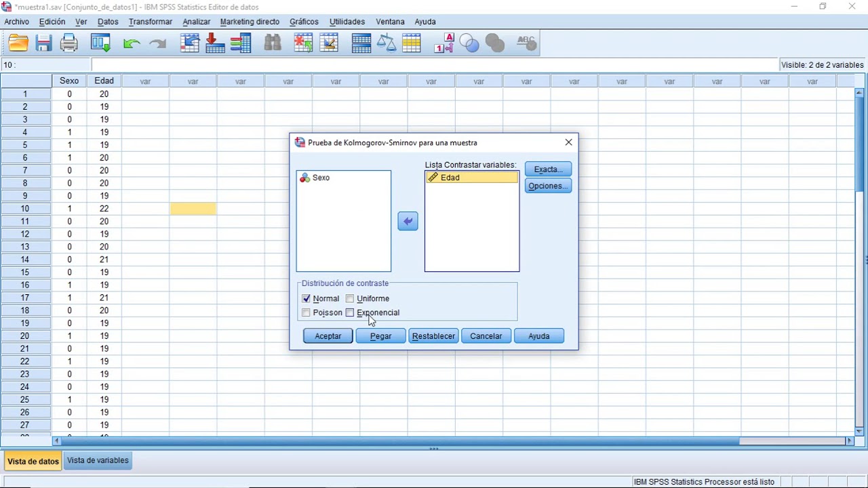Click the Go to variable icon

click(215, 43)
